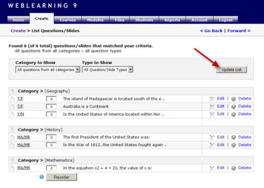Click the delete icon for United States Y/N question
Screen dimensions: 264x188
(x=233, y=114)
